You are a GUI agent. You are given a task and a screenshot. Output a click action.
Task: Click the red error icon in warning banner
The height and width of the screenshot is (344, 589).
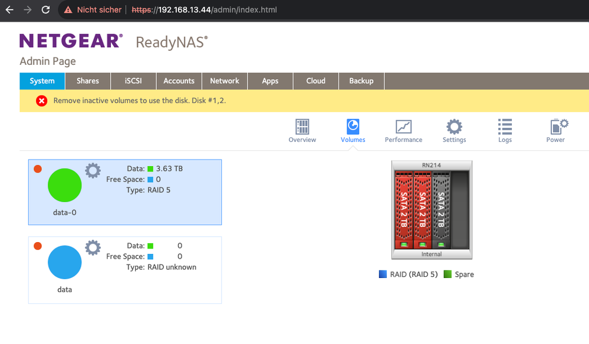coord(42,101)
